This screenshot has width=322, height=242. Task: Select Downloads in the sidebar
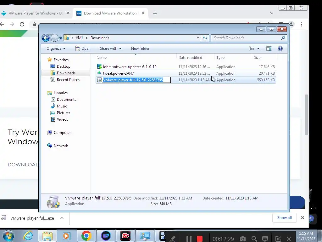point(66,73)
